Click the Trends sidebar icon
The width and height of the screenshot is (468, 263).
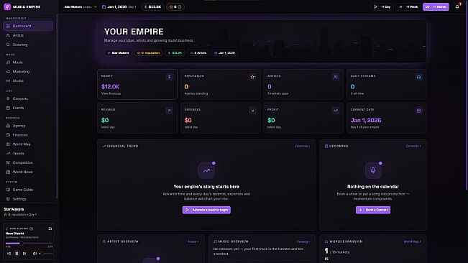(x=8, y=153)
